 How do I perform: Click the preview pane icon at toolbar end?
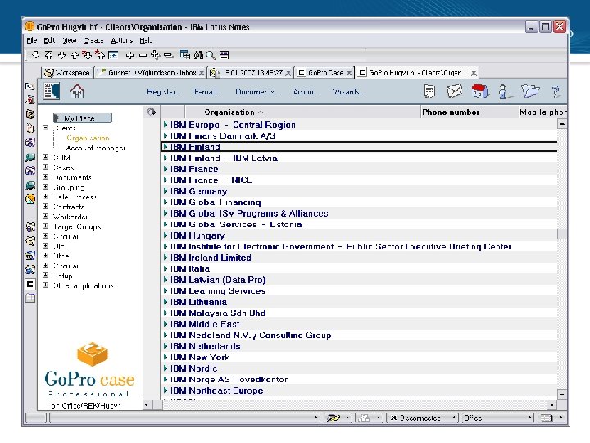[x=224, y=55]
